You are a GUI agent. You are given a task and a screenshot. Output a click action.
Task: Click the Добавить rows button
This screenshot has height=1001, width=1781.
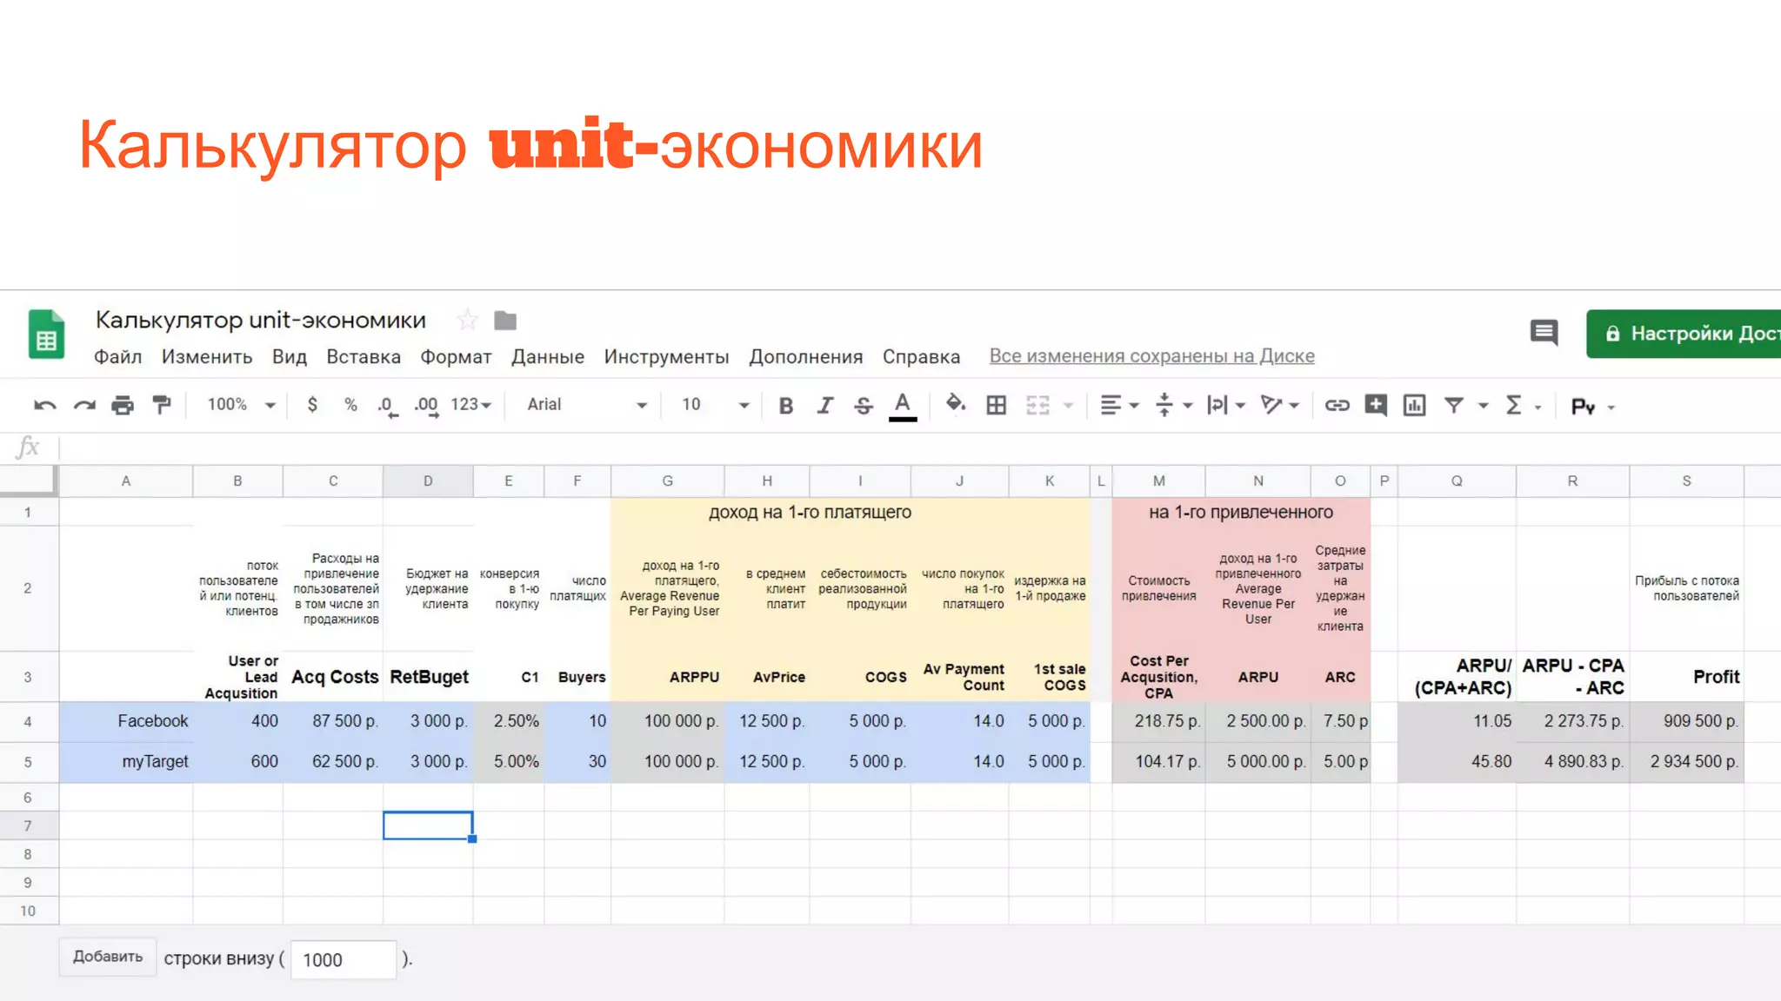pyautogui.click(x=108, y=957)
